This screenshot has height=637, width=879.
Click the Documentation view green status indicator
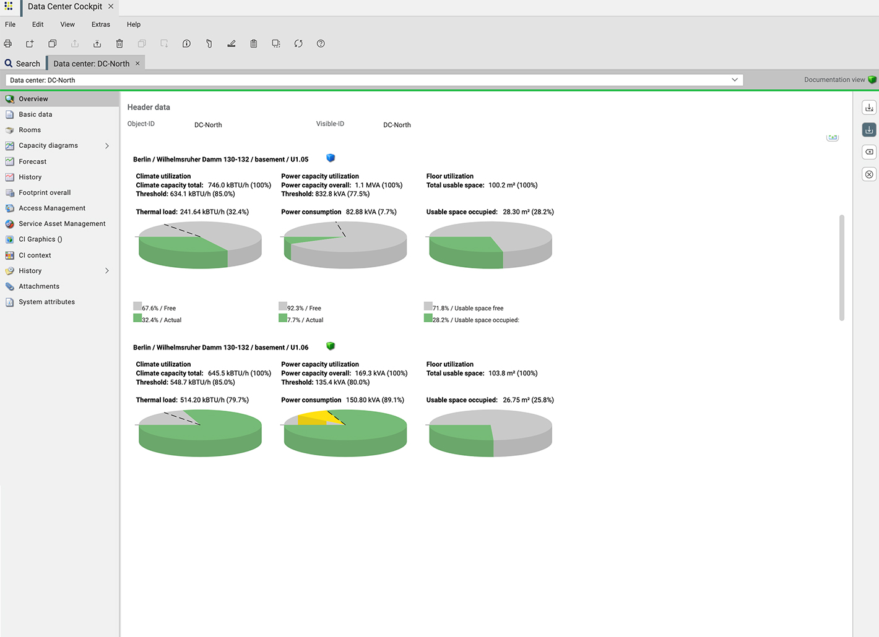[873, 80]
